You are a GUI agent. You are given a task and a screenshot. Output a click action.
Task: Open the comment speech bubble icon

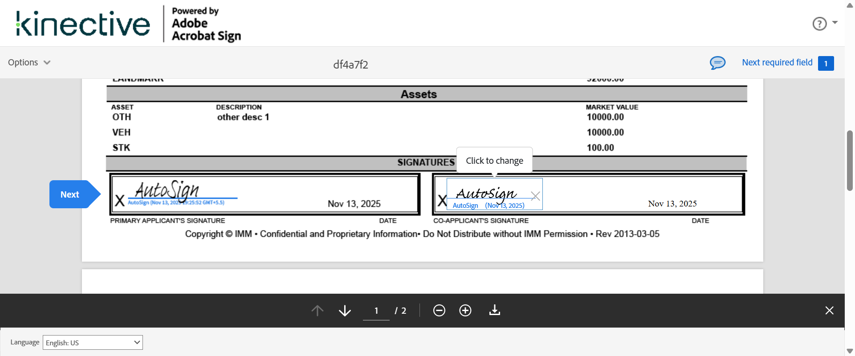717,63
